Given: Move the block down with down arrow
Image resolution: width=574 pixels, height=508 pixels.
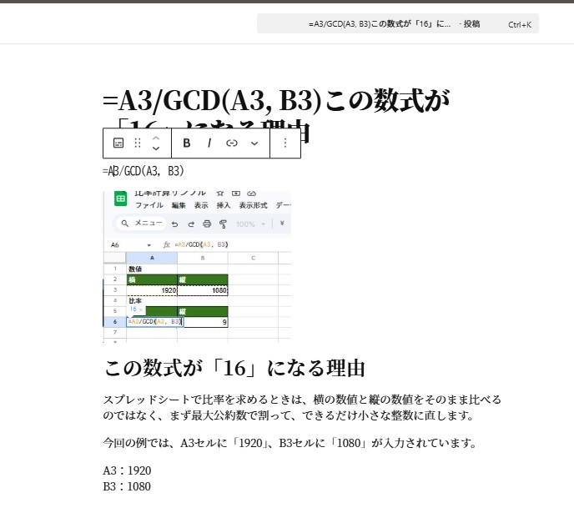Looking at the screenshot, I should [x=156, y=149].
